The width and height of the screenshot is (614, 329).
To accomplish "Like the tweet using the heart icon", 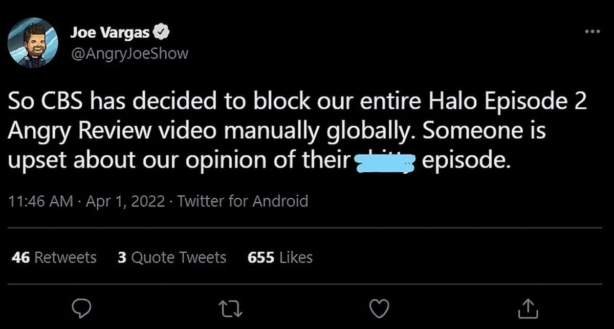I will tap(379, 308).
